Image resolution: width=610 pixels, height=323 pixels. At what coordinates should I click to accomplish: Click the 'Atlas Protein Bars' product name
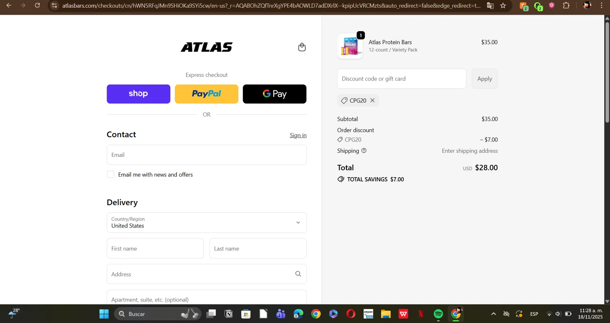pyautogui.click(x=390, y=42)
